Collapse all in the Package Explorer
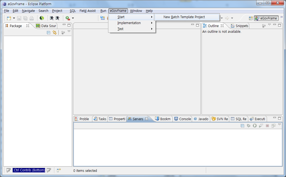 (x=49, y=32)
